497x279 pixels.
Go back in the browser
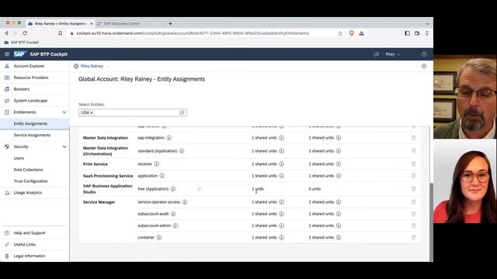point(6,33)
